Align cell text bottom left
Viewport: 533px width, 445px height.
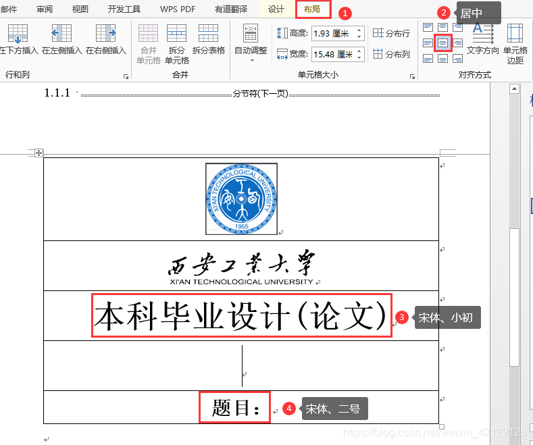428,59
